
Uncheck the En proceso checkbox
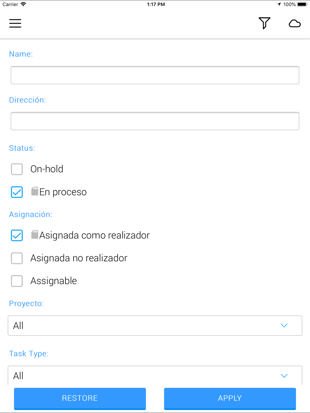coord(17,192)
